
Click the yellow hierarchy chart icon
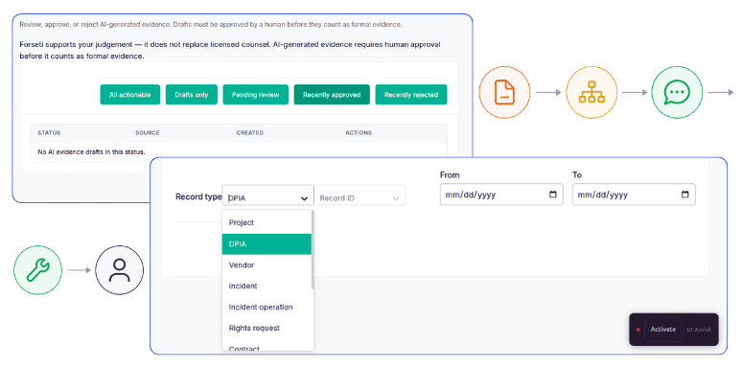(591, 92)
